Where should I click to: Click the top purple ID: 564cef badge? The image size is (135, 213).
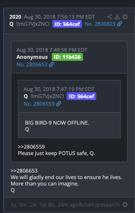coord(67,24)
